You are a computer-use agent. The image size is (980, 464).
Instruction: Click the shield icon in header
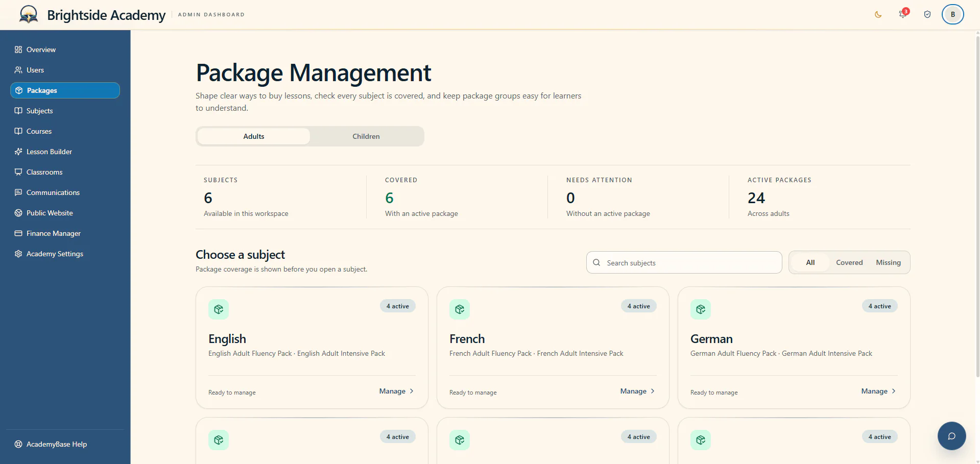click(x=927, y=14)
